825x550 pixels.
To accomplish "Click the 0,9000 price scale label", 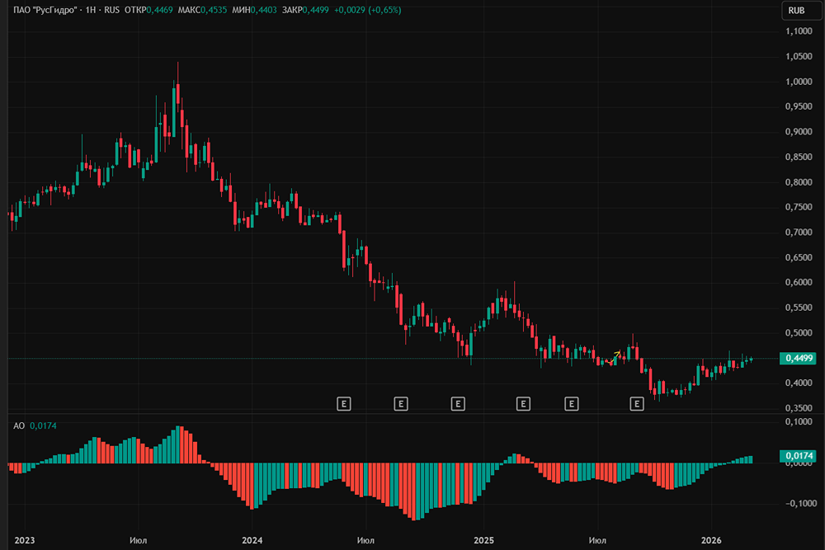I will tap(799, 131).
